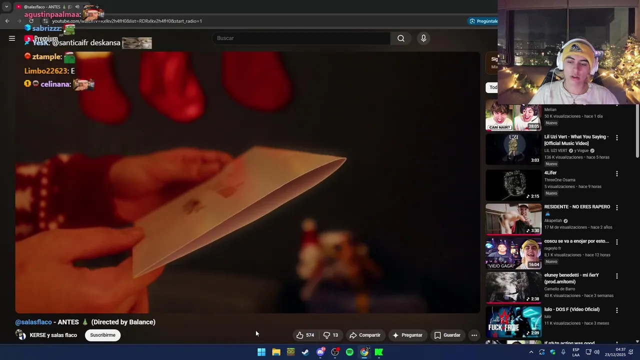Open options menu for 4Lifer video
Image resolution: width=640 pixels, height=360 pixels.
(616, 173)
